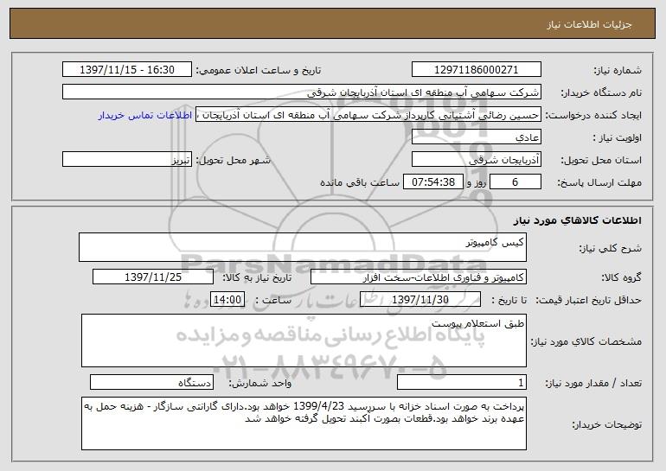Click the توضیحات خریدار text box
Viewport: 666px width, 471px height.
(x=304, y=423)
